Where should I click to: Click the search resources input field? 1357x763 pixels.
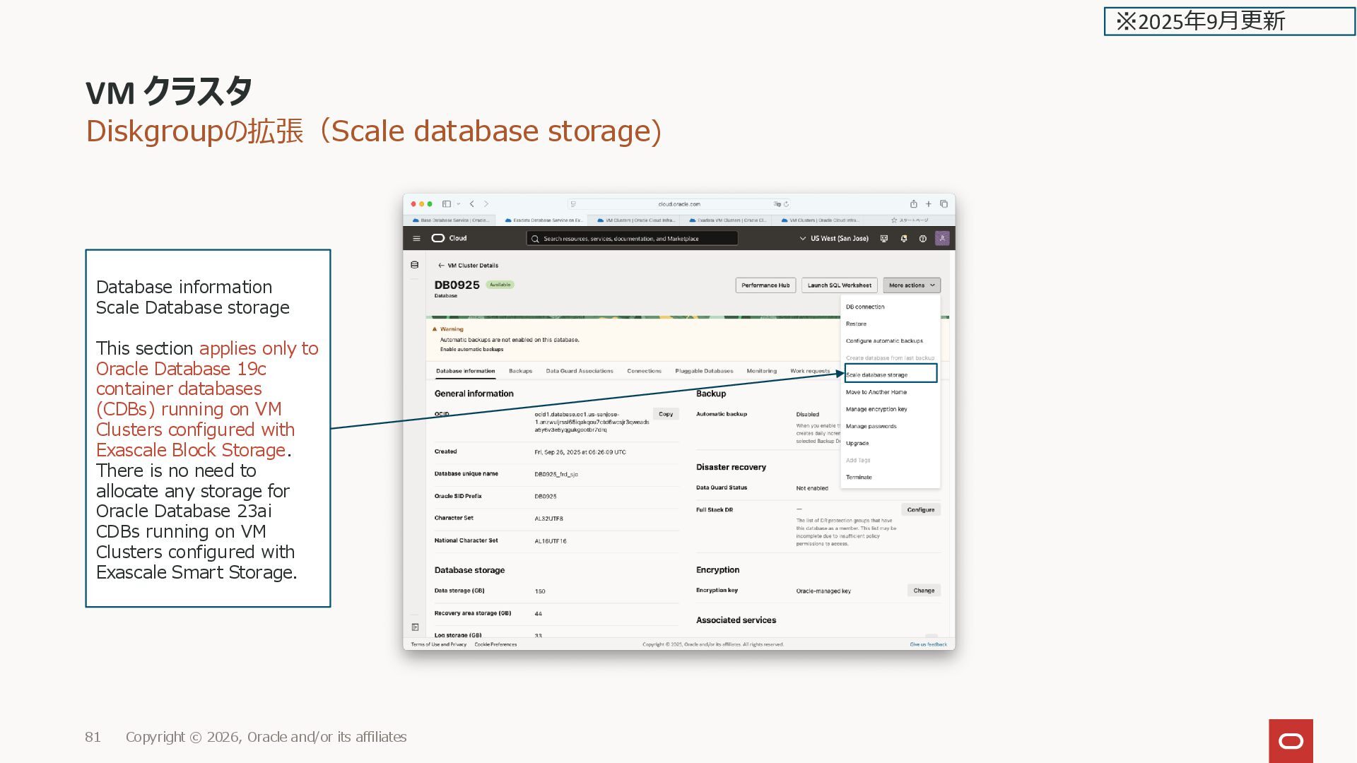click(x=633, y=239)
